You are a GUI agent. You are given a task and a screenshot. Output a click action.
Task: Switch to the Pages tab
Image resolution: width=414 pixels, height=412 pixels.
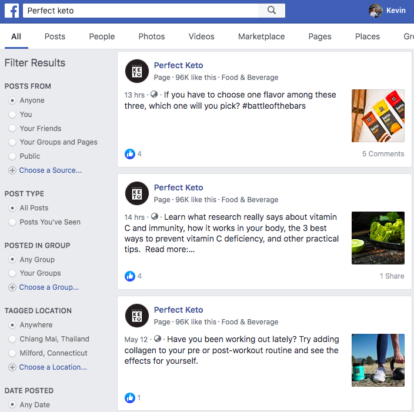coord(320,36)
